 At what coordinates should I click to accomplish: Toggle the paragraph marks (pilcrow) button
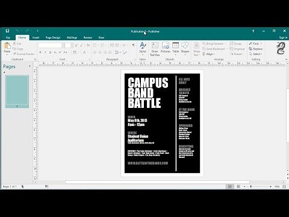click(x=133, y=45)
